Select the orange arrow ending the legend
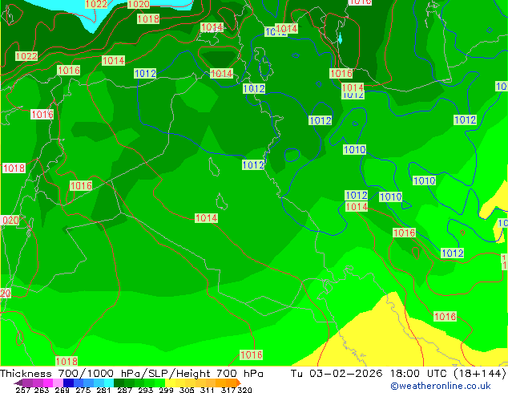 click(239, 383)
